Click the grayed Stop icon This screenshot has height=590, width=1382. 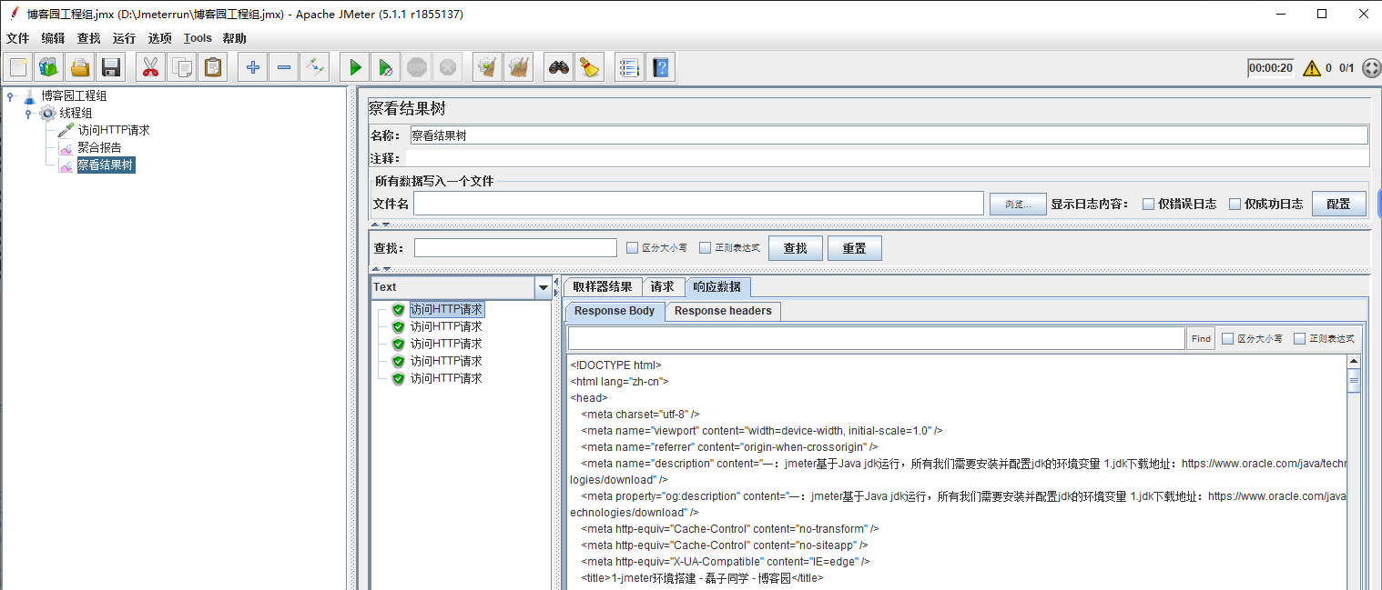417,67
